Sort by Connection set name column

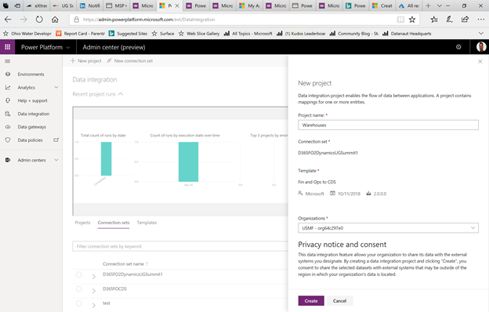(x=125, y=264)
